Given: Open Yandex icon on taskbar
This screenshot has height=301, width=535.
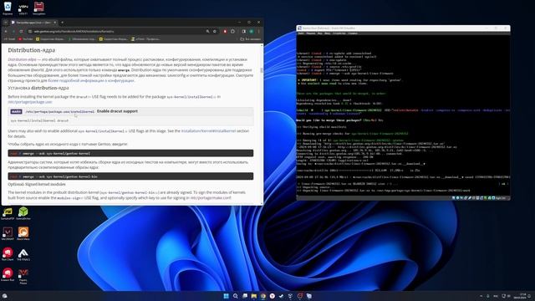Looking at the screenshot, I should coord(273,296).
